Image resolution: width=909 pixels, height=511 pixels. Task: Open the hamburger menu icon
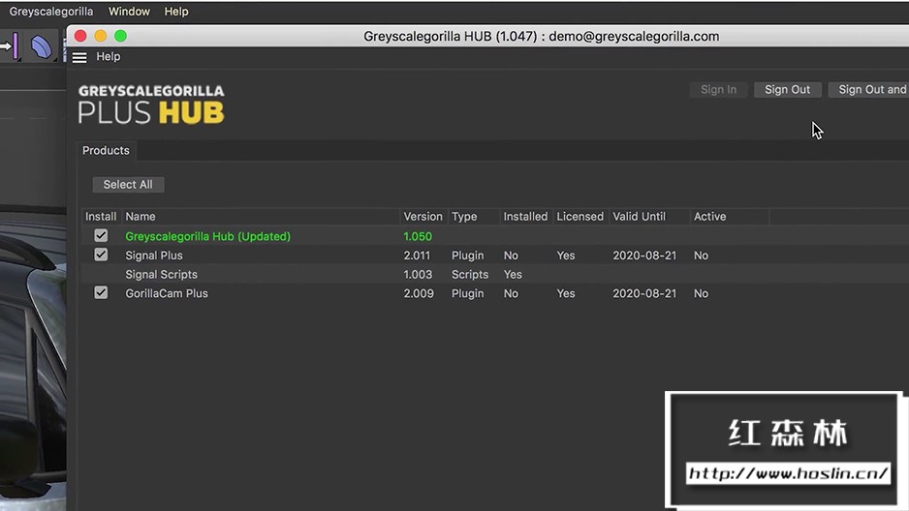[x=79, y=57]
